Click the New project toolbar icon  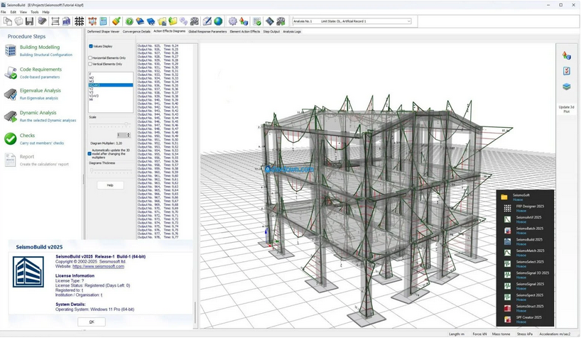pyautogui.click(x=7, y=21)
